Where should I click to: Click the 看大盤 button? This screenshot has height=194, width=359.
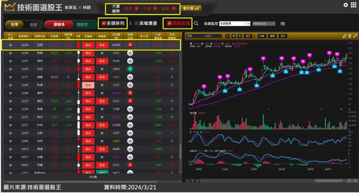point(191,8)
